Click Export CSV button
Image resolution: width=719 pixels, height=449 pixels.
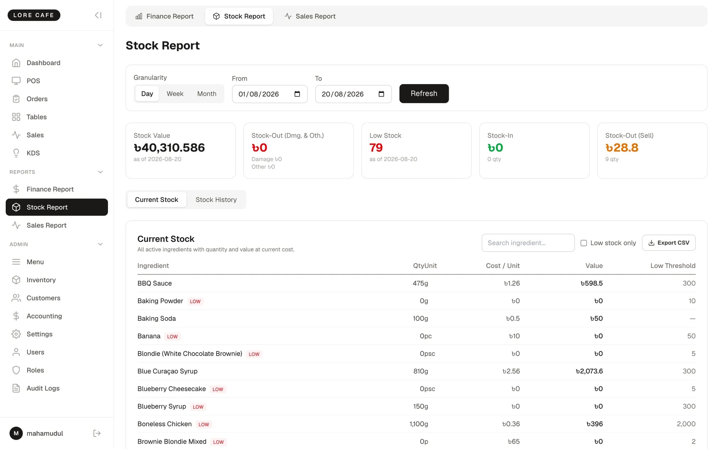point(668,243)
